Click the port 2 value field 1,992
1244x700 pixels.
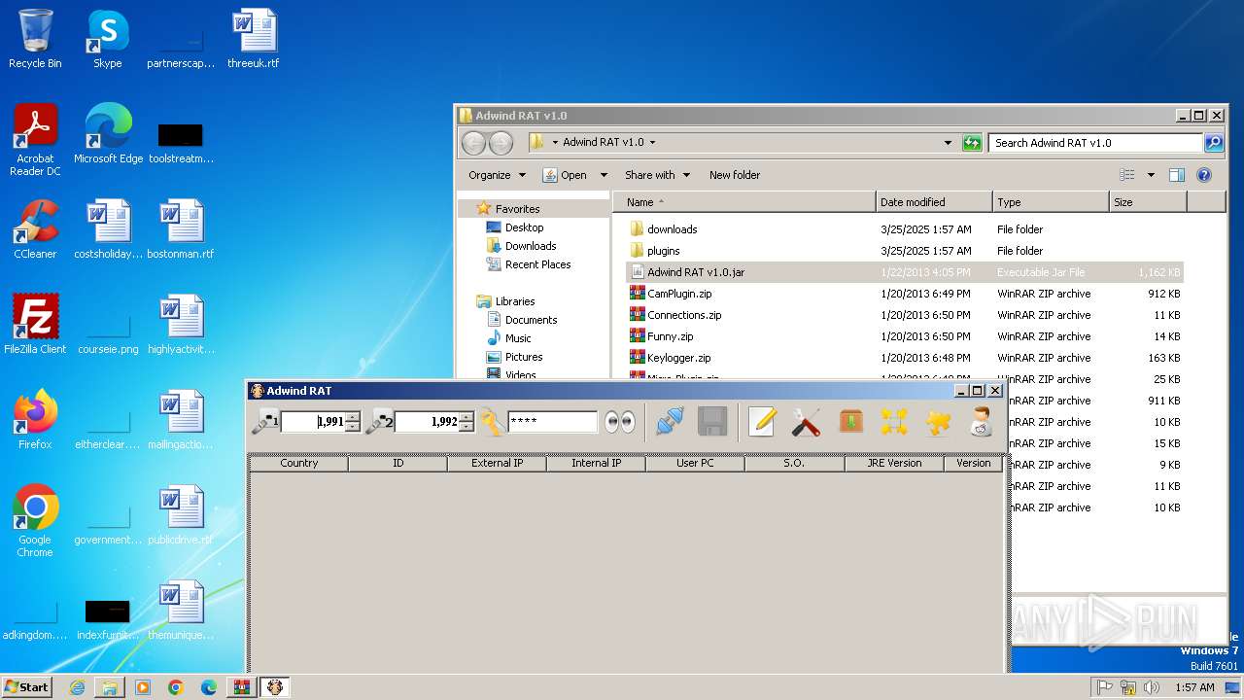[427, 422]
